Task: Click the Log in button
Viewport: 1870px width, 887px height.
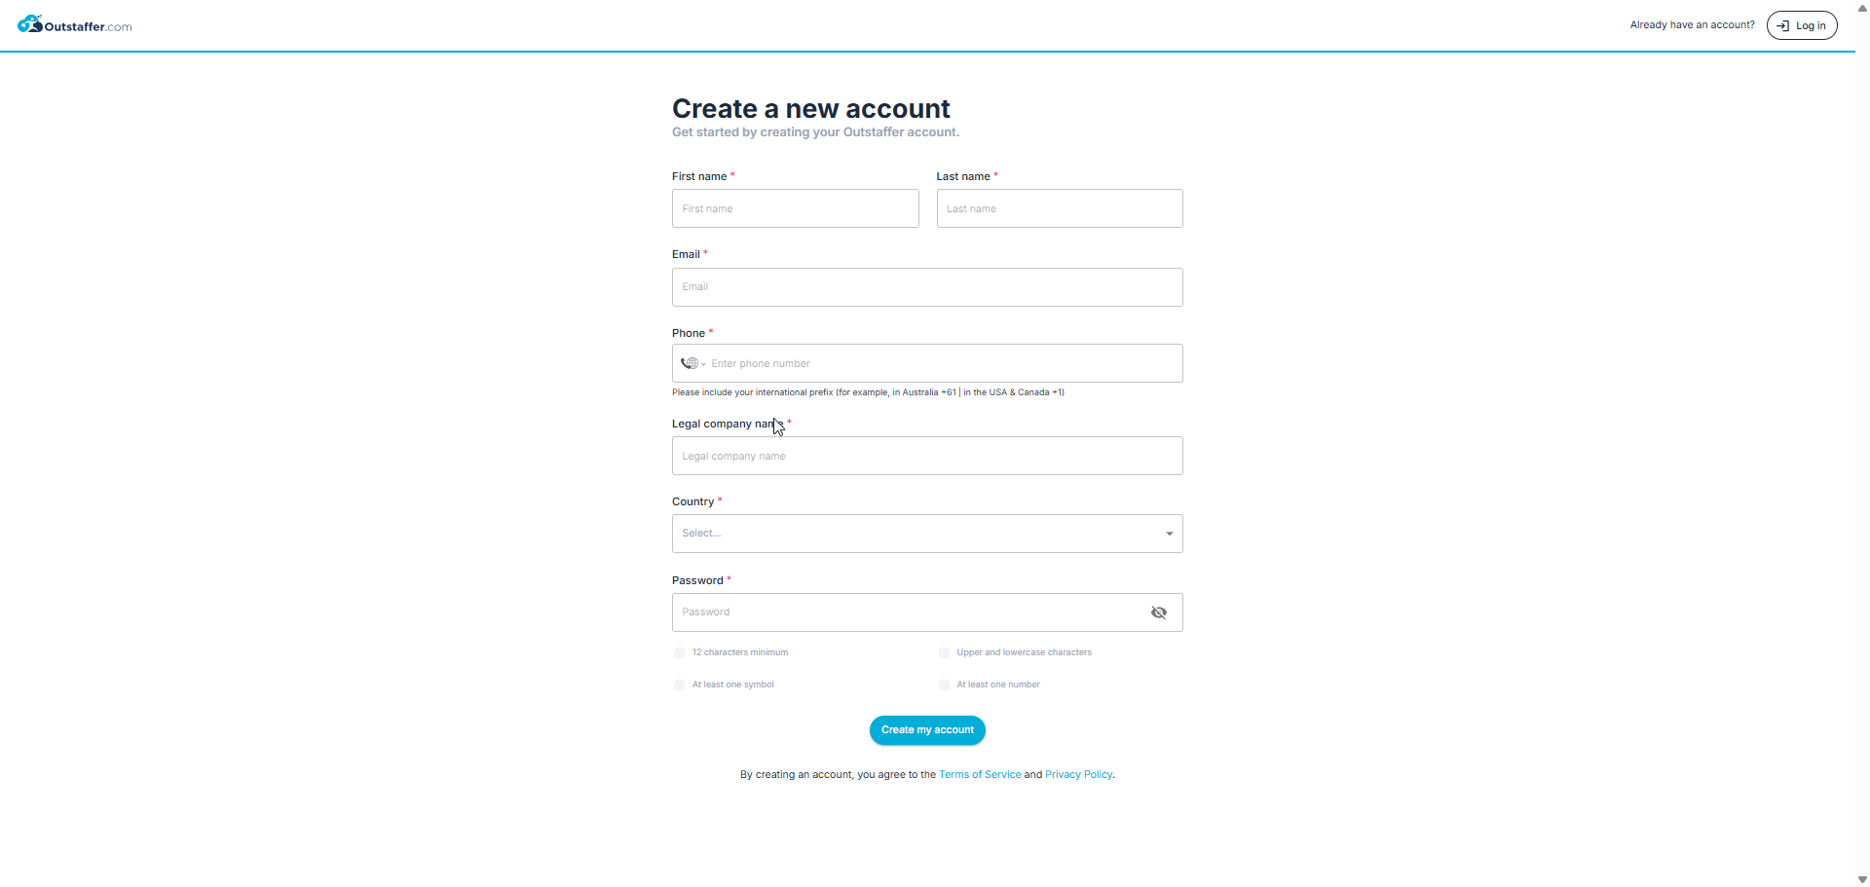Action: (1802, 25)
